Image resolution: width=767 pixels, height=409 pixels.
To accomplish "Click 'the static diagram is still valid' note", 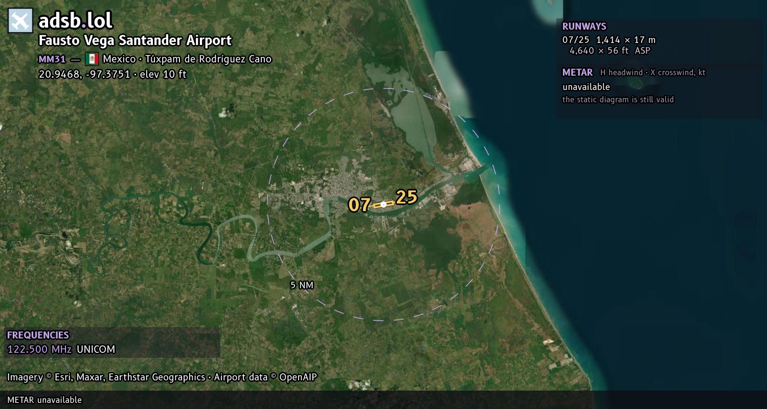I will pyautogui.click(x=618, y=100).
